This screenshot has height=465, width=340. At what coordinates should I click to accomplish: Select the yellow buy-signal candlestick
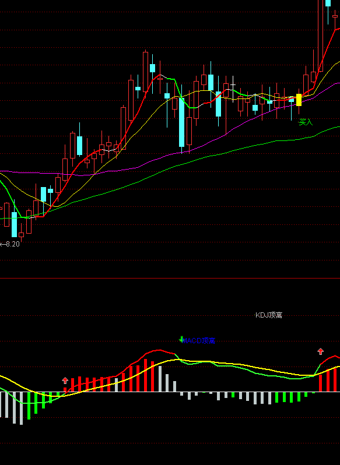pos(299,100)
